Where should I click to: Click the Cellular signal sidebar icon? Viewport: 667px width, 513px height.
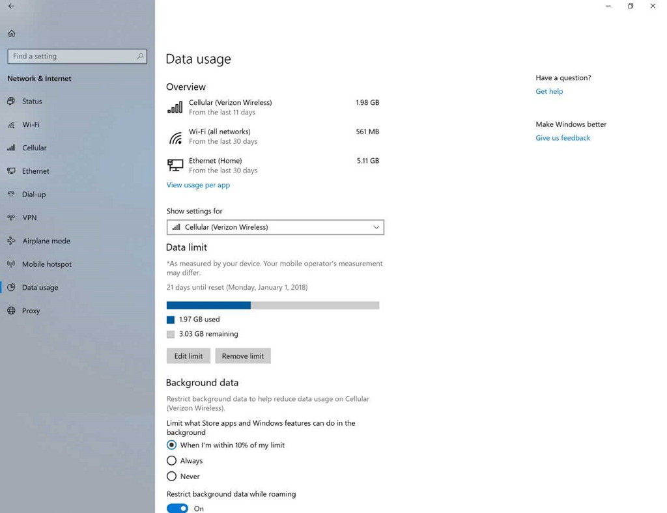[12, 148]
